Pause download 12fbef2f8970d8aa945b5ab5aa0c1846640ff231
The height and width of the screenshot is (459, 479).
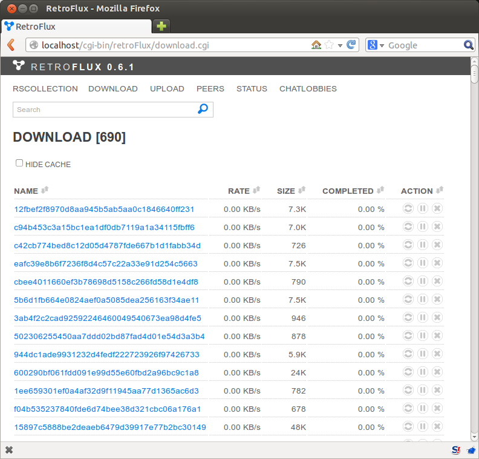pyautogui.click(x=423, y=208)
